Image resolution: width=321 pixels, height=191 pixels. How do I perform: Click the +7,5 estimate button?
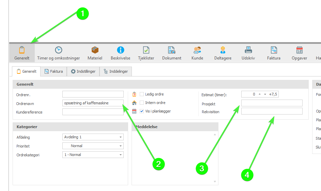click(x=273, y=94)
